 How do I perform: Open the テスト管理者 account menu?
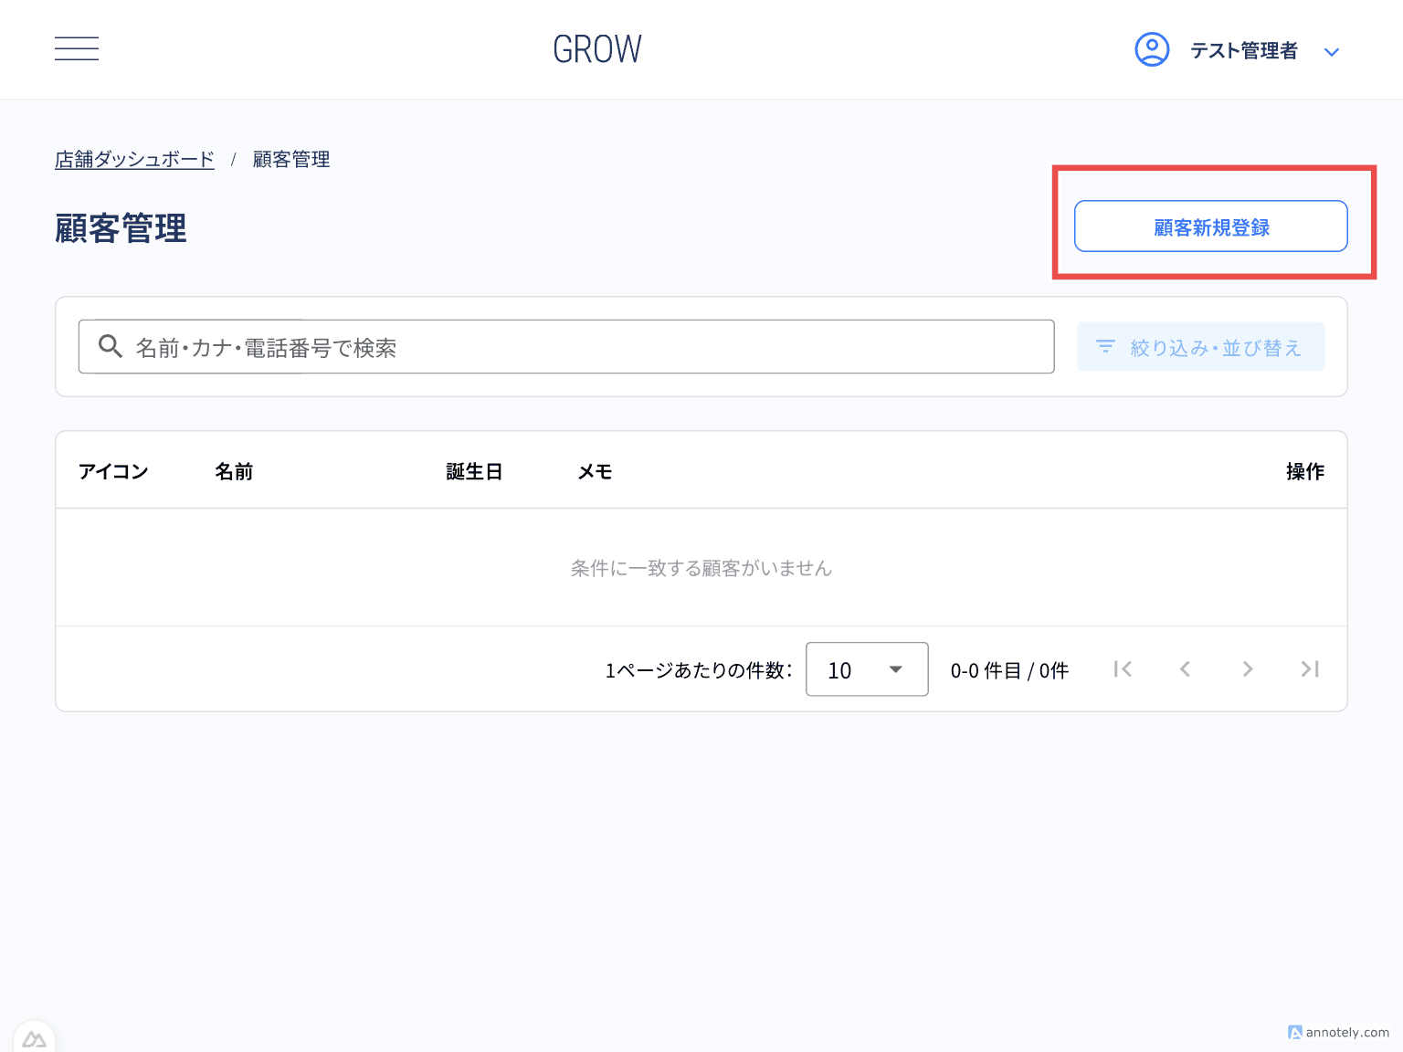[x=1243, y=51]
